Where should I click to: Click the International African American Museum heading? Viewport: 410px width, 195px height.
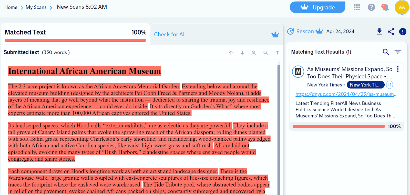tap(85, 71)
